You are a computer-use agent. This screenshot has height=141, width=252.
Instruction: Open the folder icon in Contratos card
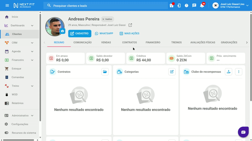(x=105, y=72)
